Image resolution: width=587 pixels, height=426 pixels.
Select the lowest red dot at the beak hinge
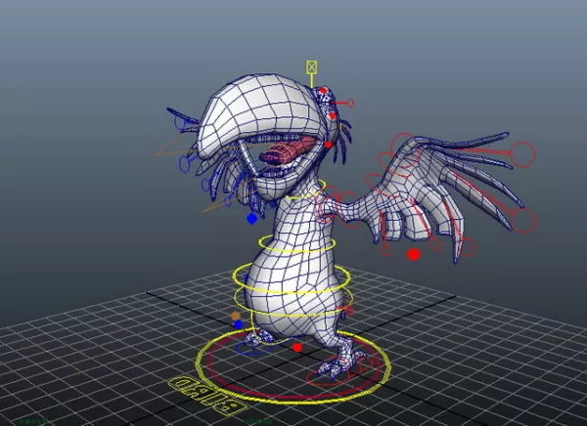[329, 145]
